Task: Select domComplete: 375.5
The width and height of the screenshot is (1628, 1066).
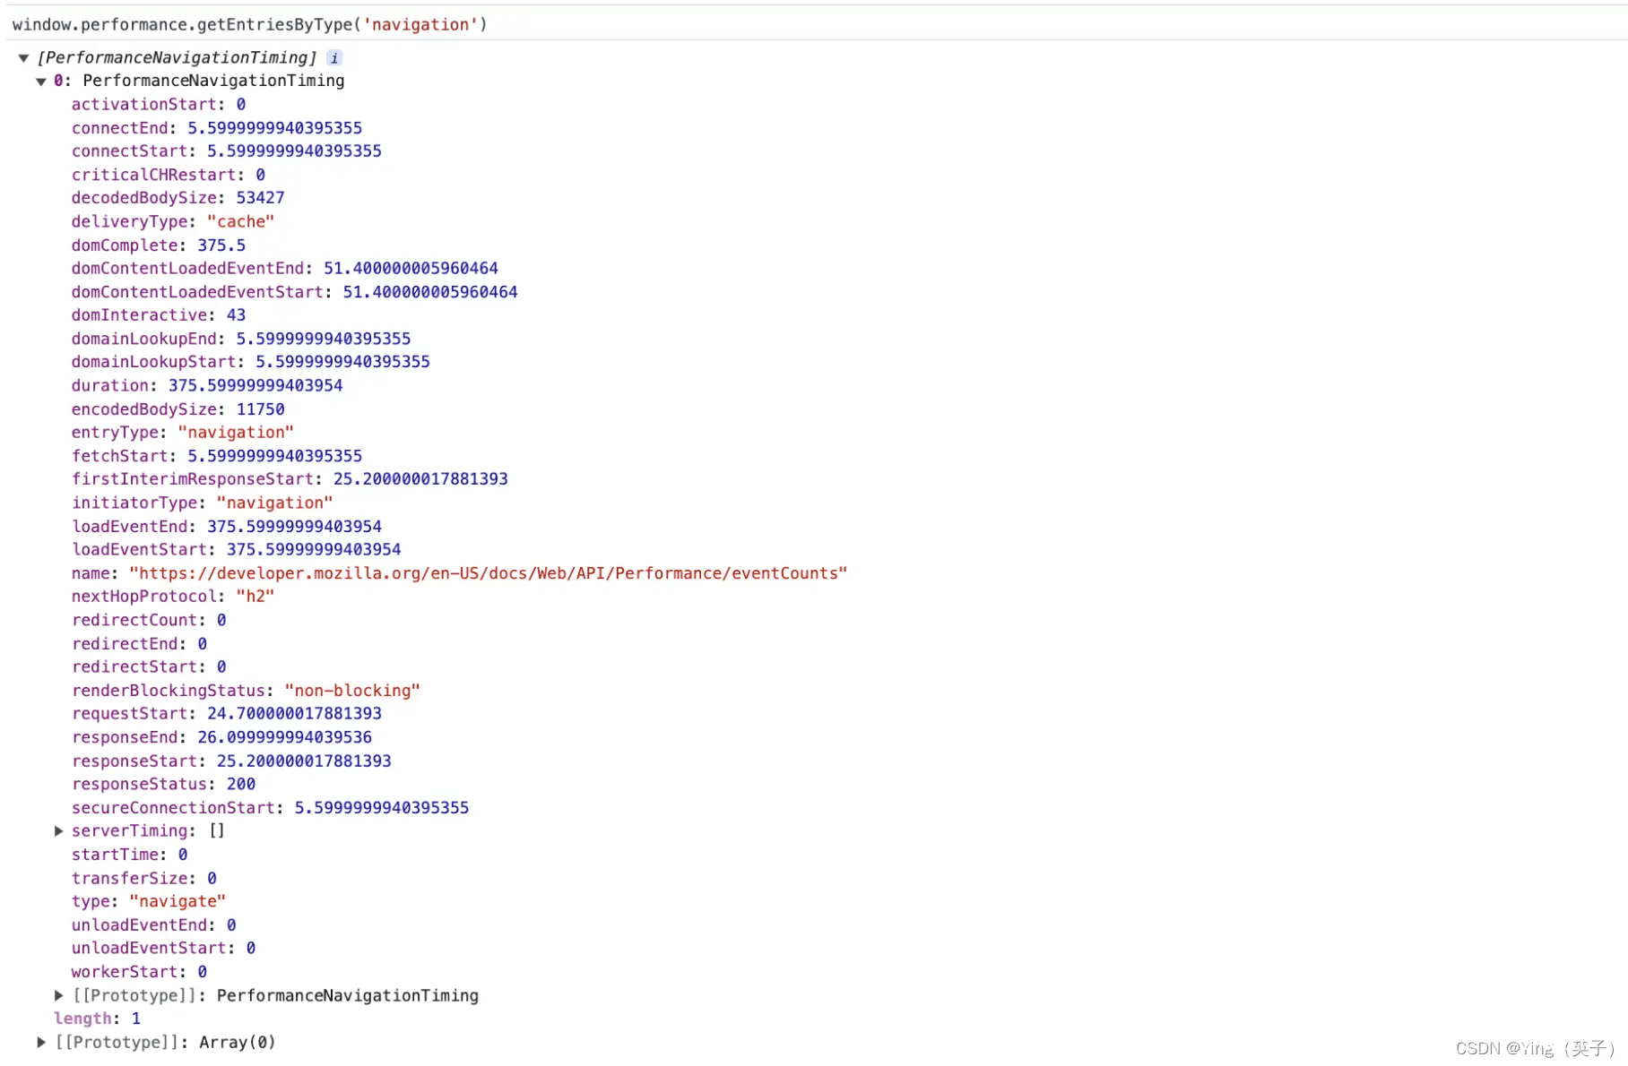Action: [159, 245]
